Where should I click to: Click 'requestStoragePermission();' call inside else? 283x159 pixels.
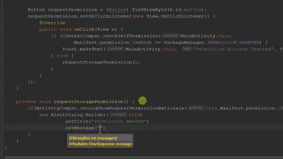coord(101,62)
